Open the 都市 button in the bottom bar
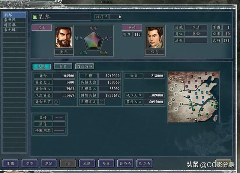The width and height of the screenshot is (240, 173). pyautogui.click(x=30, y=164)
